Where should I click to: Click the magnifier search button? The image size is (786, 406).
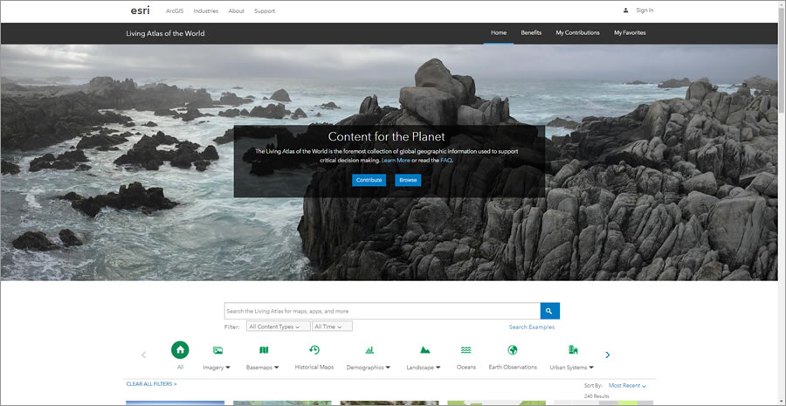click(550, 311)
